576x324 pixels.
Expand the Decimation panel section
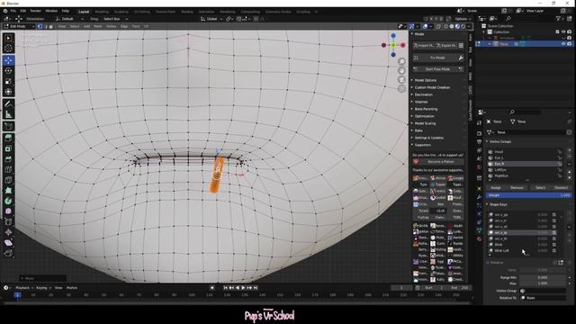(x=423, y=94)
